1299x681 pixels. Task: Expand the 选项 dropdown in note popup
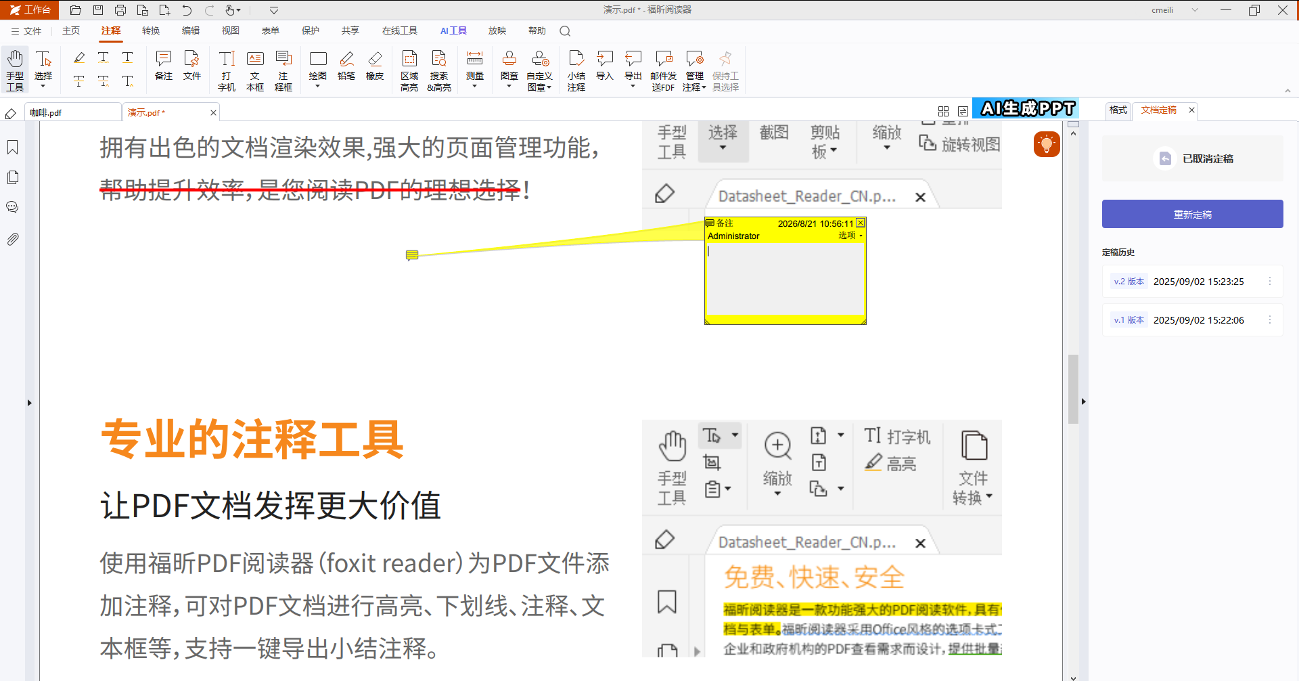pos(850,236)
